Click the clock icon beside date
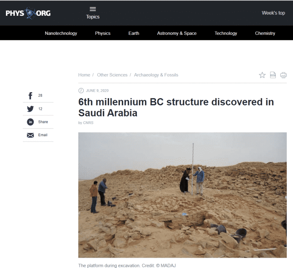 coord(81,91)
